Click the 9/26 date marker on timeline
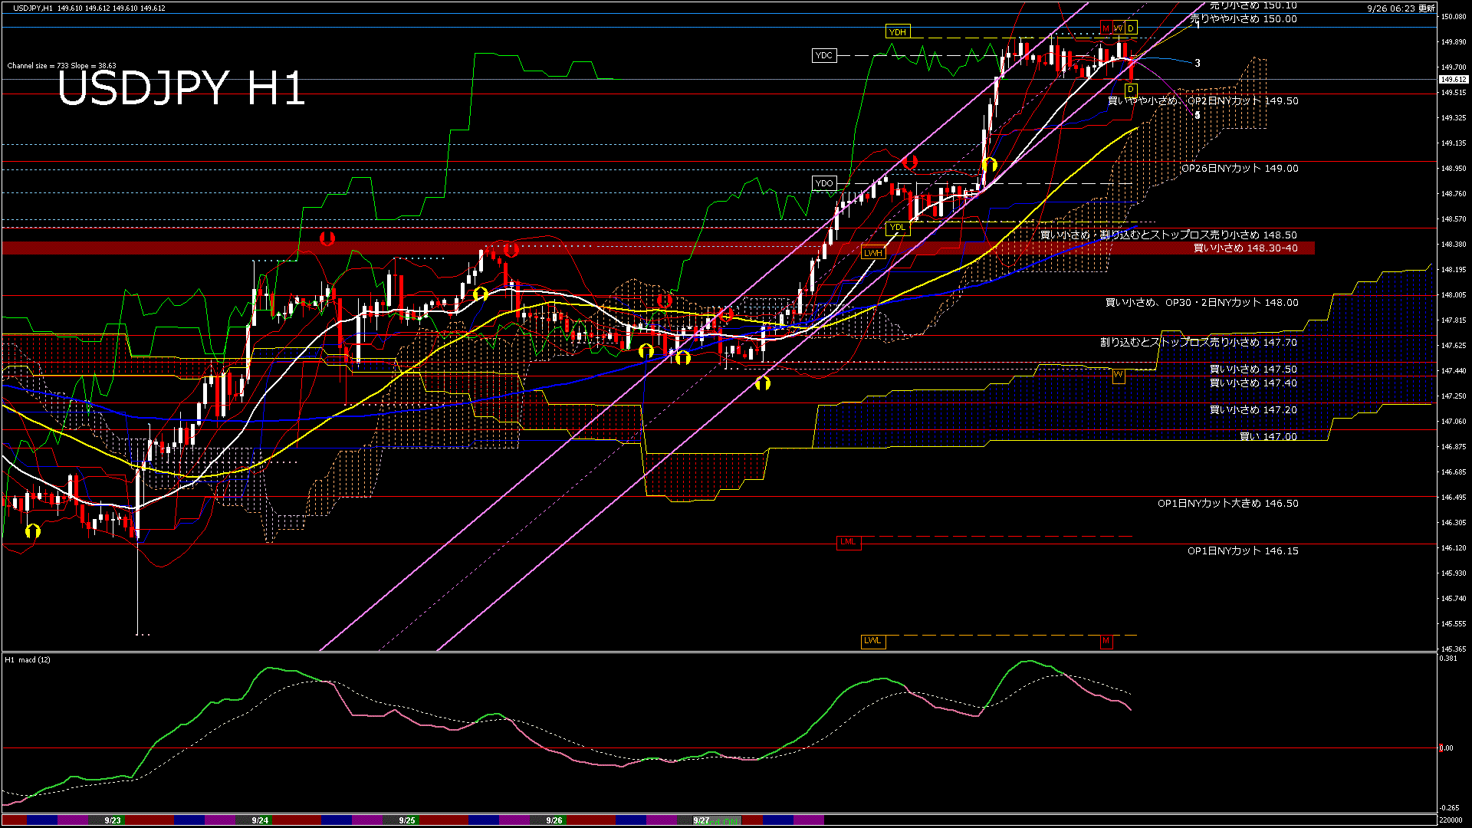 click(x=554, y=820)
